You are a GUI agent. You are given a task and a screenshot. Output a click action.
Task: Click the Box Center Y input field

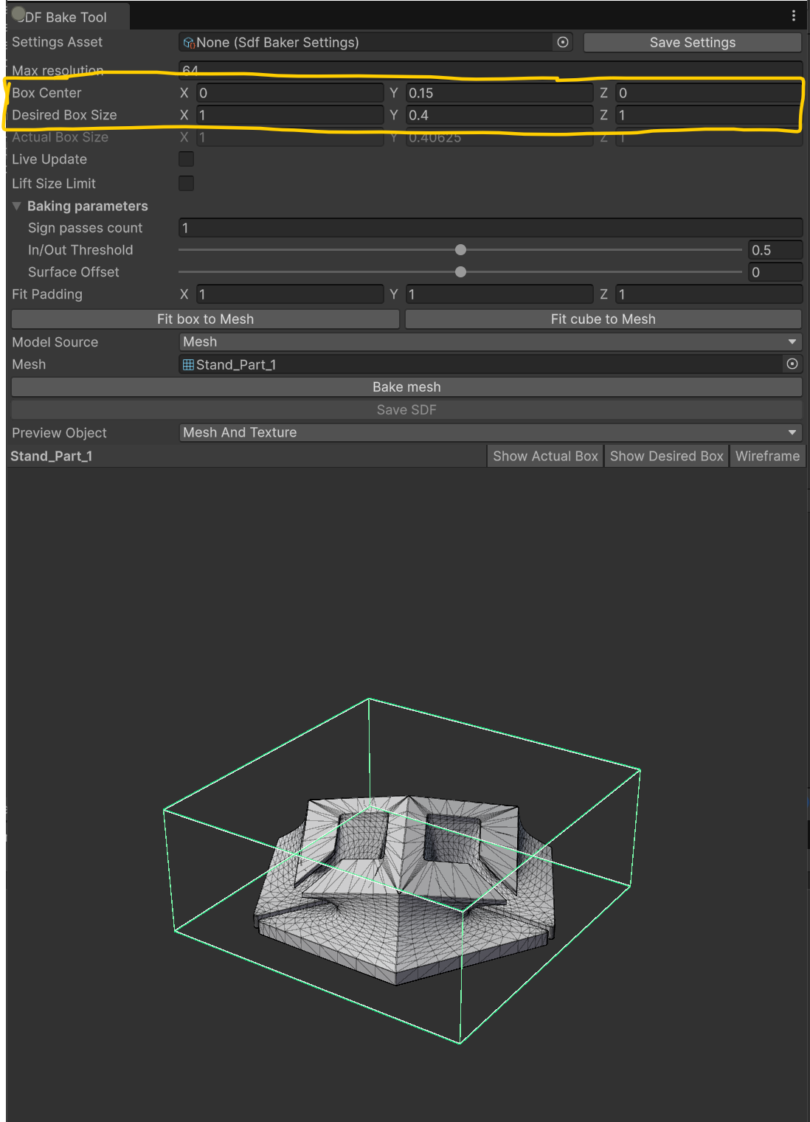click(499, 92)
